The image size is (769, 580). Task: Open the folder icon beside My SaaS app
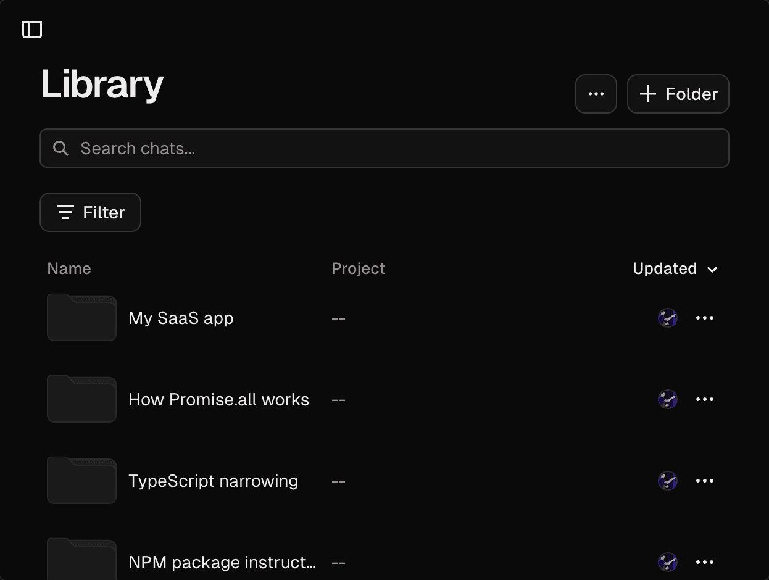[81, 317]
